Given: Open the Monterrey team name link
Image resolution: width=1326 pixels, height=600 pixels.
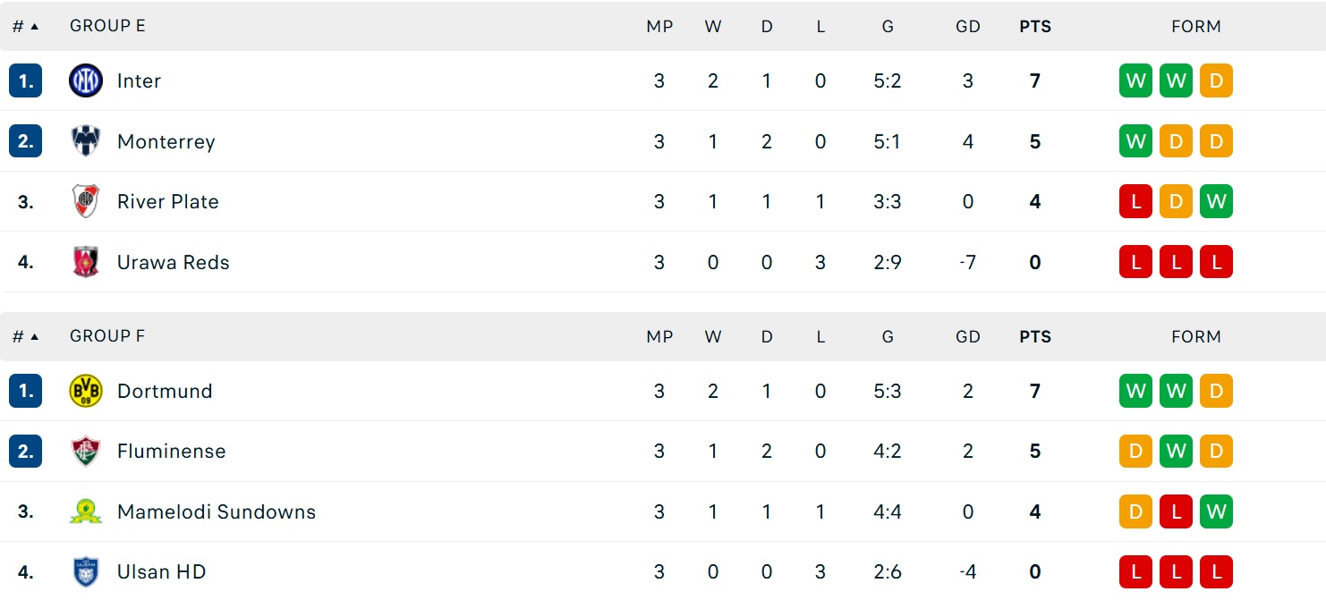Looking at the screenshot, I should (166, 141).
